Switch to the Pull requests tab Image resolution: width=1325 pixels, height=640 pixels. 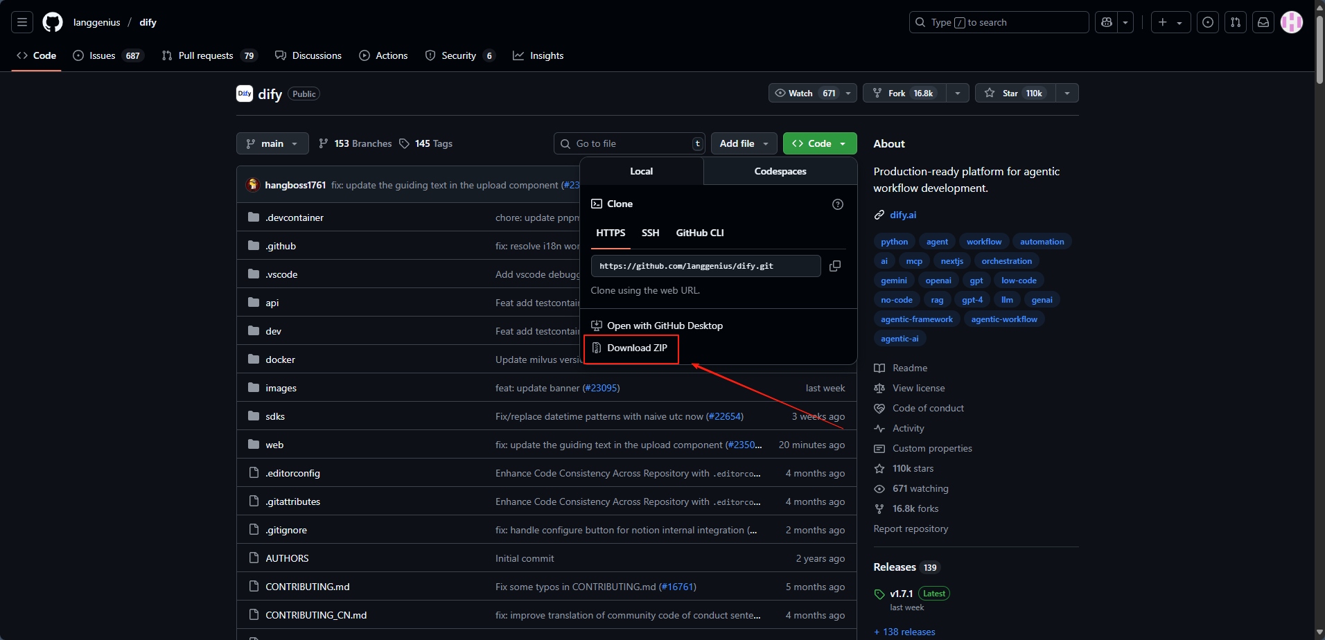(x=209, y=55)
